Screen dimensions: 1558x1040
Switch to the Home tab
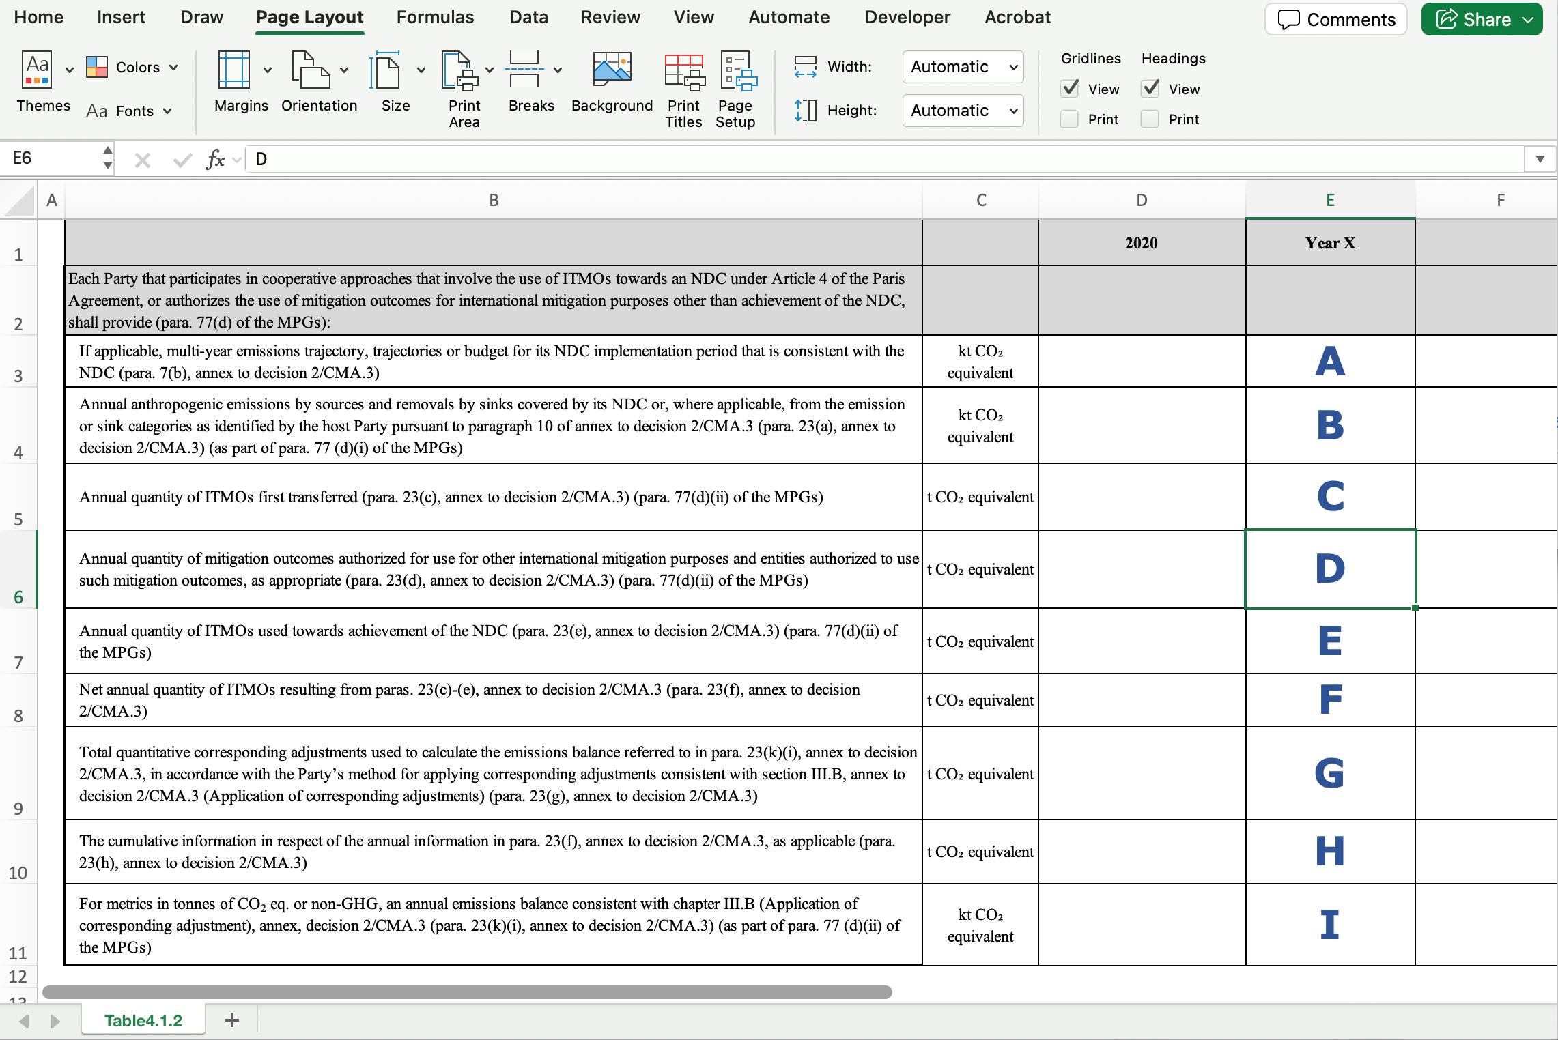tap(38, 17)
